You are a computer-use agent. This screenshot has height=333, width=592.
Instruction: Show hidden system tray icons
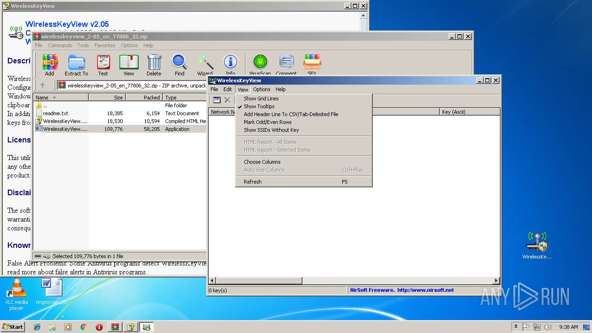pyautogui.click(x=516, y=327)
